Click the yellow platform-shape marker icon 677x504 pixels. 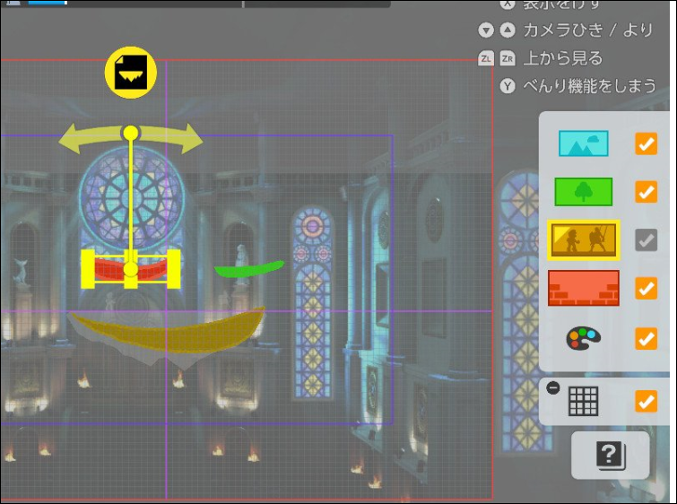pyautogui.click(x=131, y=72)
